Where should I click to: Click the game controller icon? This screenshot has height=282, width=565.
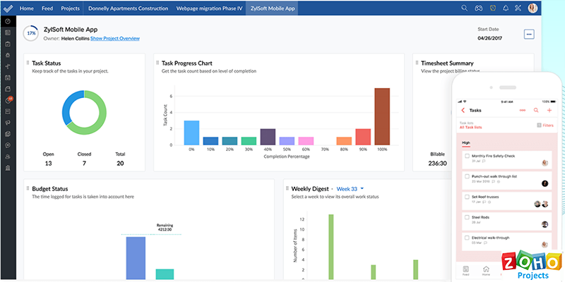[x=478, y=8]
